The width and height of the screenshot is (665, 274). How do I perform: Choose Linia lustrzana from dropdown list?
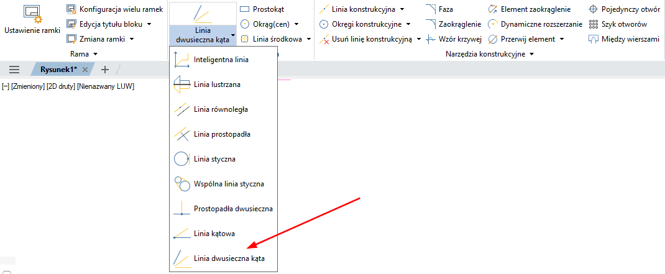coord(223,84)
